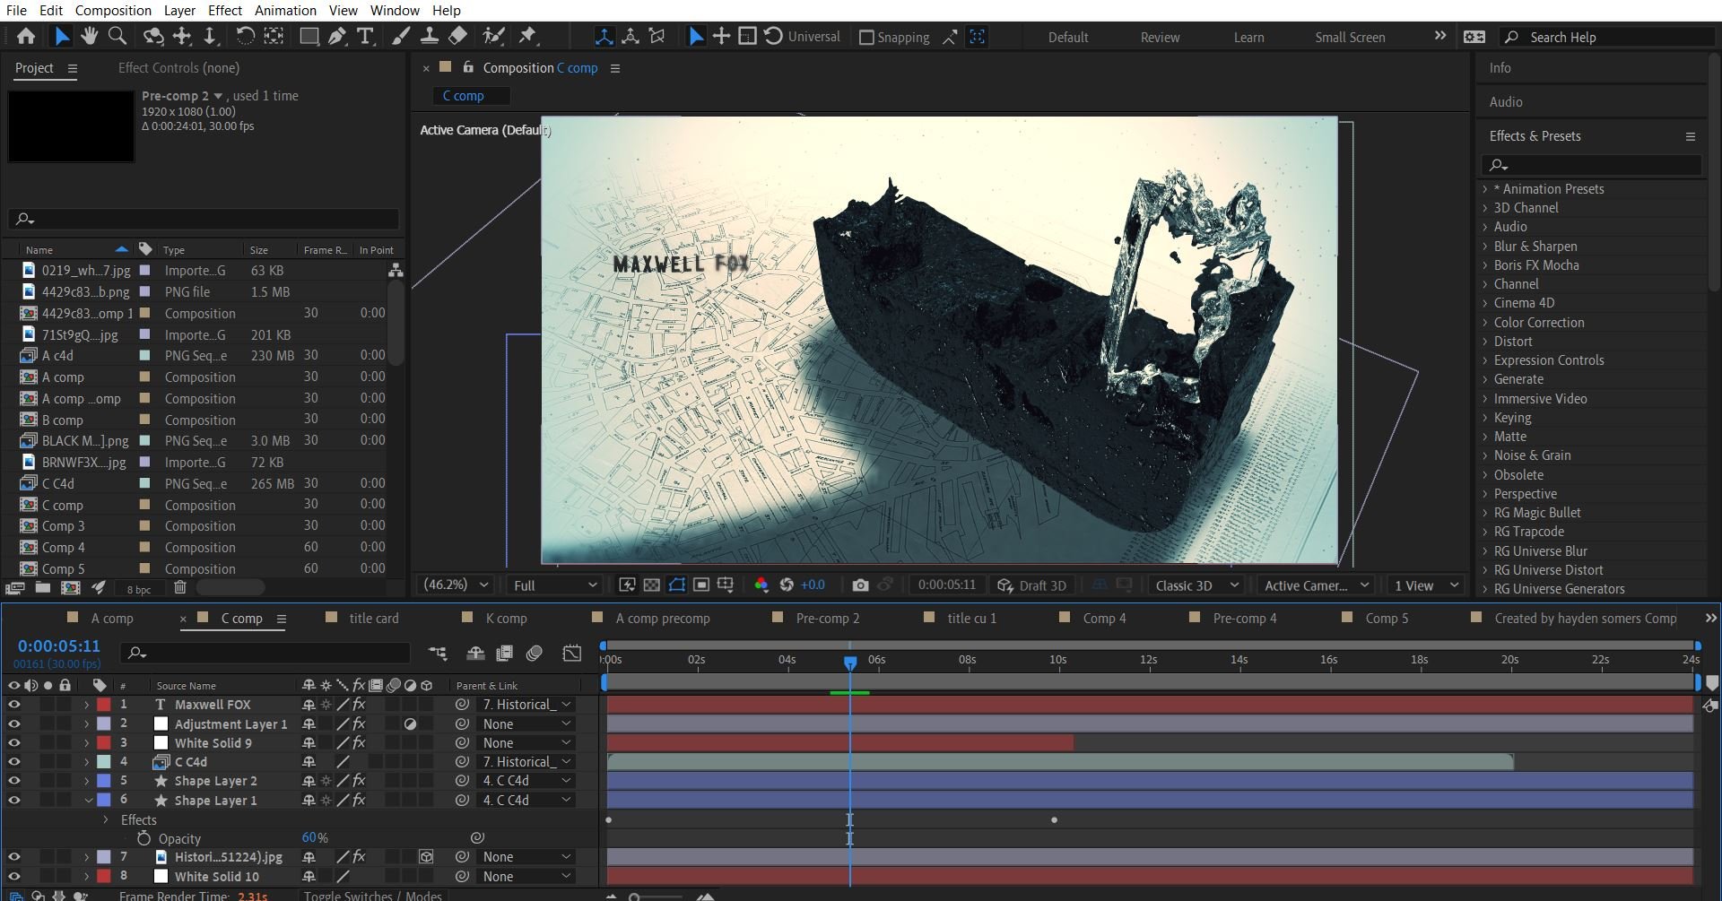Open the Composition menu
The image size is (1722, 901).
tap(113, 11)
